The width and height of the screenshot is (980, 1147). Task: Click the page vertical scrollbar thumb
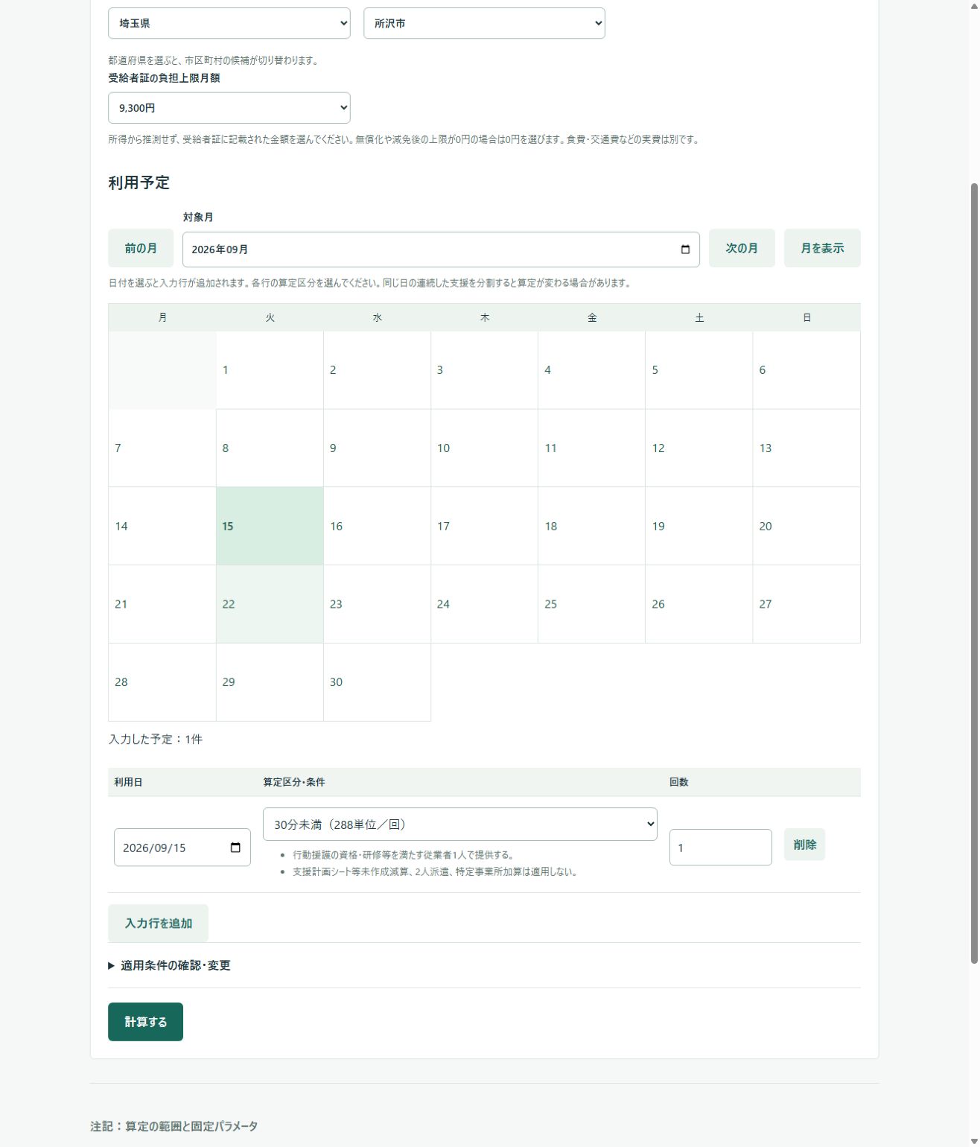pos(974,573)
